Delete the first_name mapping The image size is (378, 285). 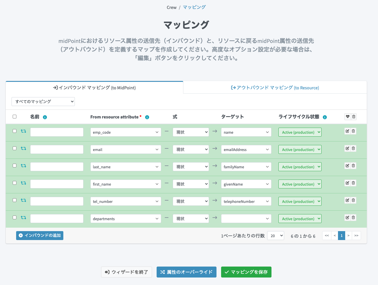click(x=353, y=183)
